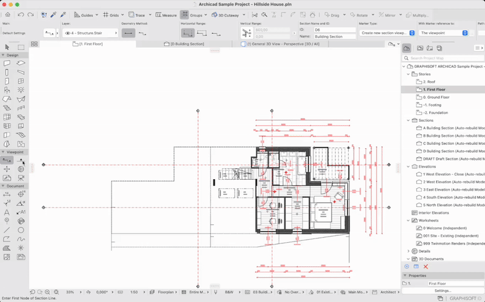The height and width of the screenshot is (302, 485).
Task: Choose straight section Geometry Method
Action: pyautogui.click(x=129, y=33)
